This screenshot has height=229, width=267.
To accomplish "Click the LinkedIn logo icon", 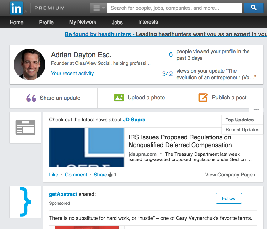I will 16,8.
